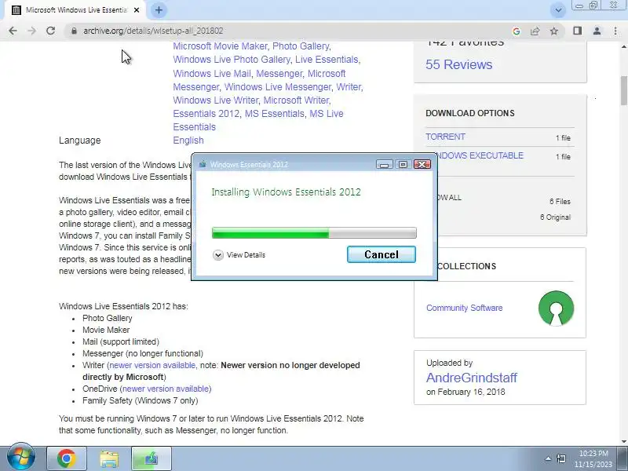This screenshot has height=471, width=628.
Task: Select the installer taskbar icon
Action: click(x=152, y=458)
